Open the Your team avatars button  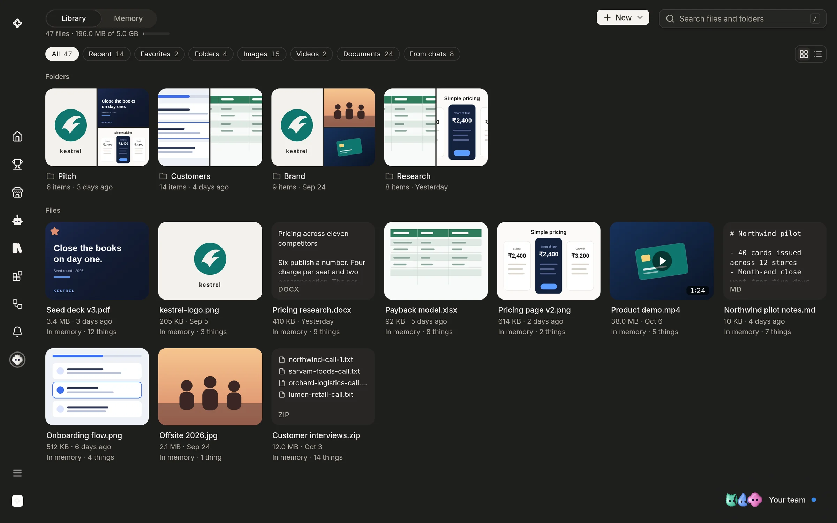(771, 500)
